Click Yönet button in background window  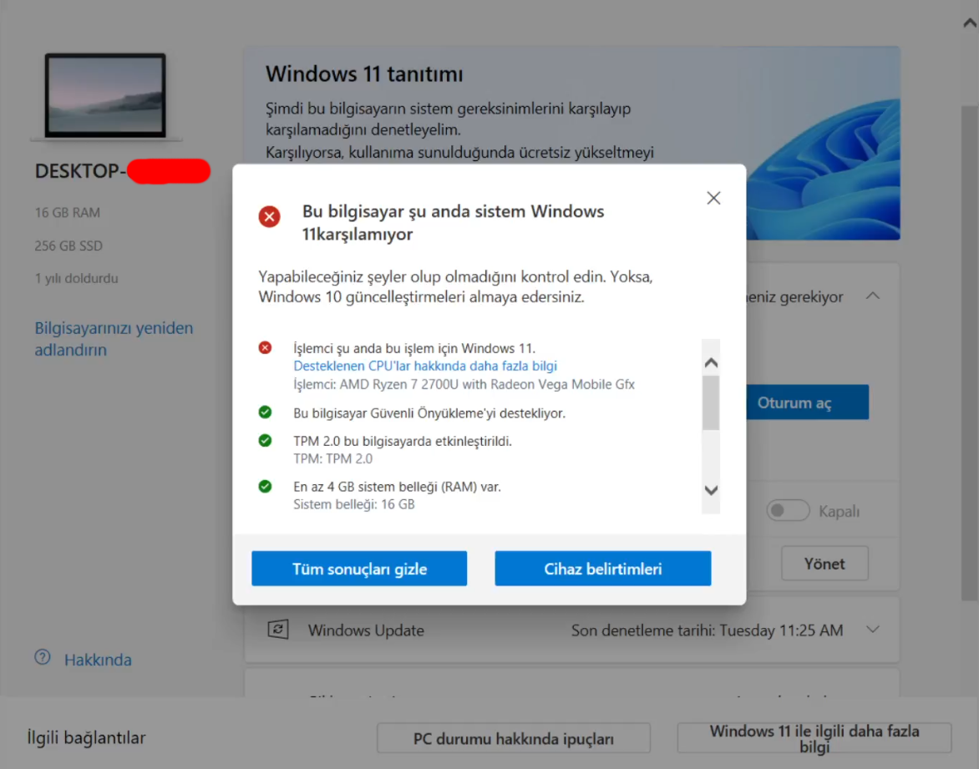824,564
